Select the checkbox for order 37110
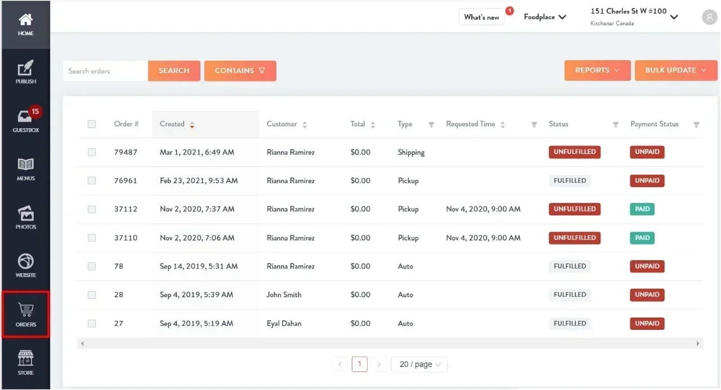 click(x=92, y=238)
